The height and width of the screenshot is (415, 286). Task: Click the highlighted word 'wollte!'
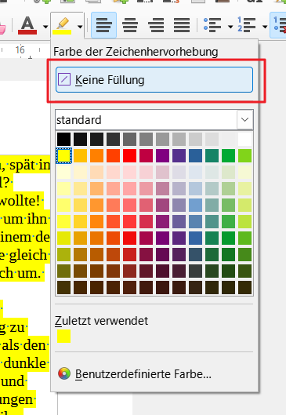(20, 201)
